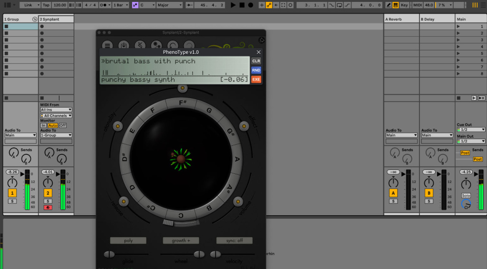Toggle the Arrangement Loop switch icon
This screenshot has height=269, width=487.
[340, 5]
